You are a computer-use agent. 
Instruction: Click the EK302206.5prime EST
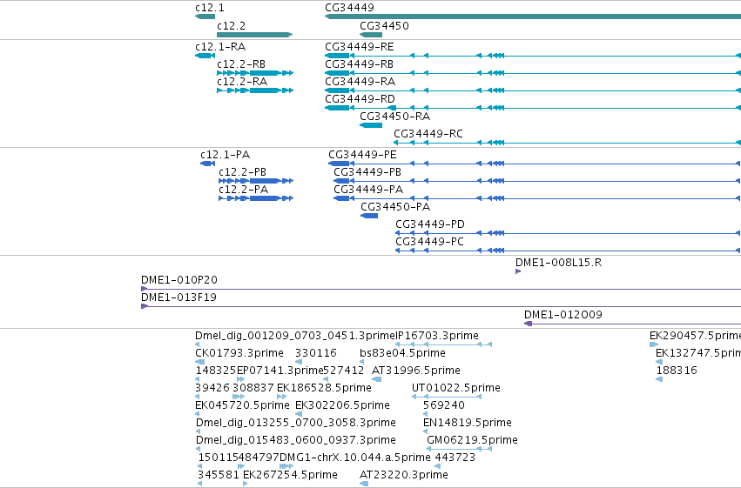click(x=299, y=414)
